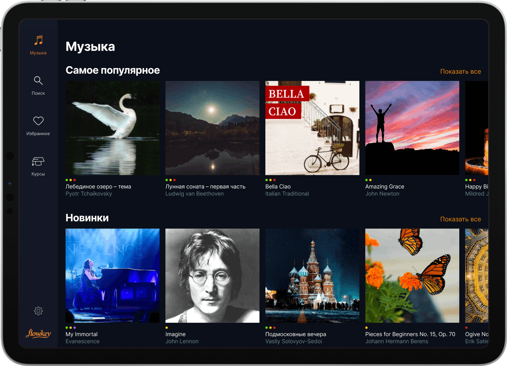507x366 pixels.
Task: Open the Поиск magnifier icon
Action: [x=38, y=81]
